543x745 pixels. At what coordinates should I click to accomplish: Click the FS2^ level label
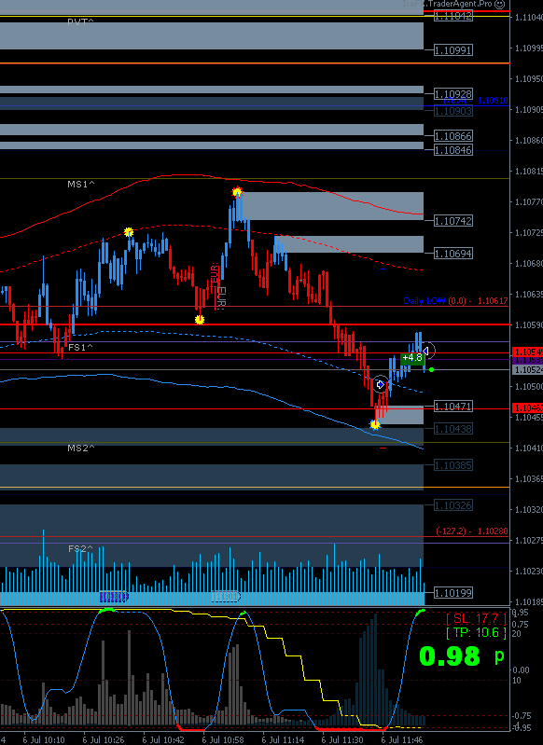[x=80, y=549]
